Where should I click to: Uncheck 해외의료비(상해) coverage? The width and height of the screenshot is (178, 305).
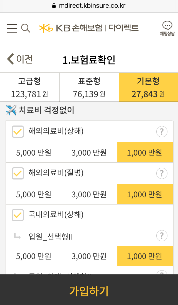pos(18,132)
